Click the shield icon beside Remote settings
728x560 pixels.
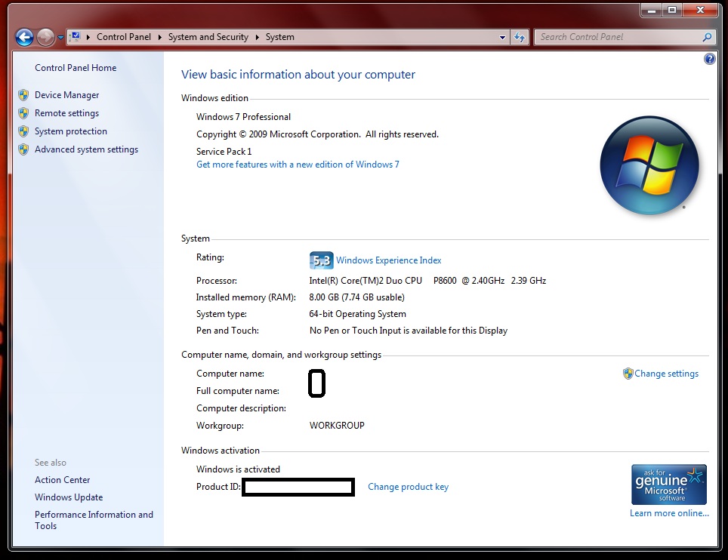tap(23, 113)
